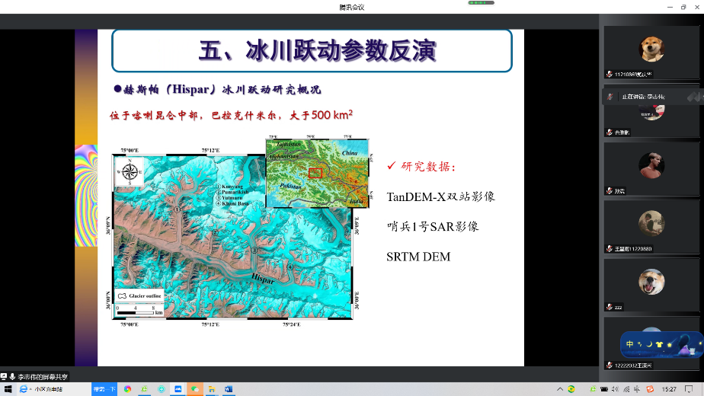Click the Windows Start button
Image resolution: width=704 pixels, height=396 pixels.
pyautogui.click(x=7, y=389)
